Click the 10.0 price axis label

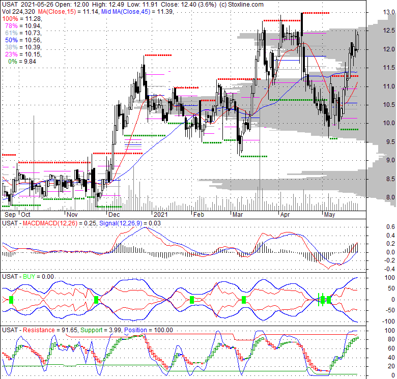point(389,123)
